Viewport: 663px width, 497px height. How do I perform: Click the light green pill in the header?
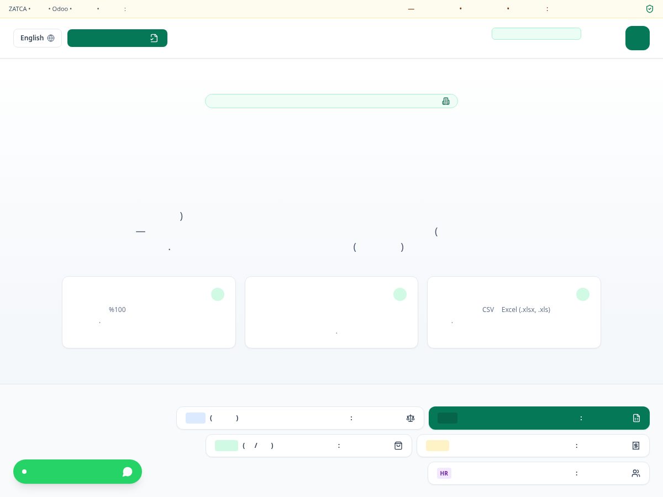coord(536,34)
